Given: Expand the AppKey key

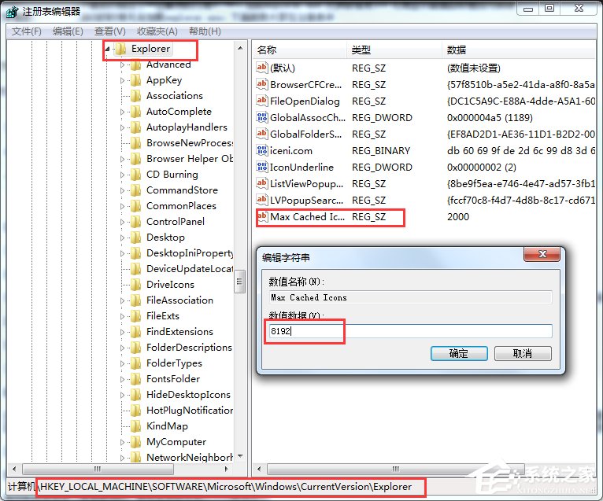Looking at the screenshot, I should (x=122, y=80).
